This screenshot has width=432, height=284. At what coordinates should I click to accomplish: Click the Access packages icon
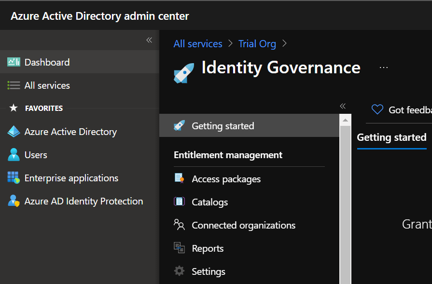[179, 179]
